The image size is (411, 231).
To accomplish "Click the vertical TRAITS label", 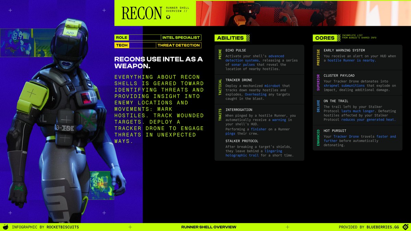I will click(220, 114).
